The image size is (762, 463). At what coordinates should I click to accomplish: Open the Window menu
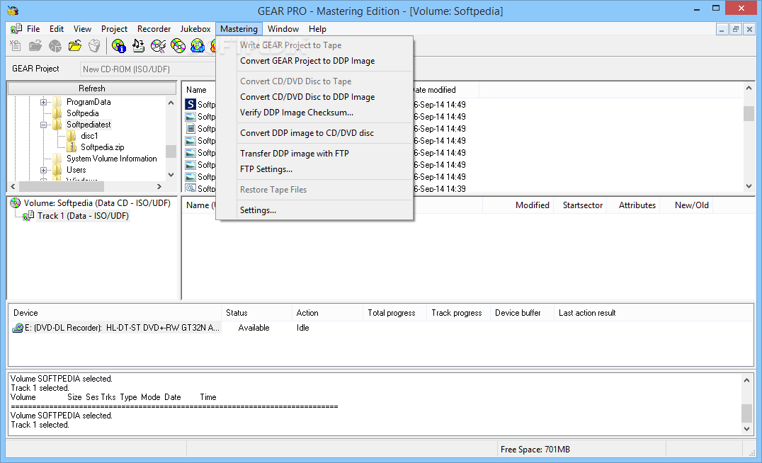(x=283, y=29)
